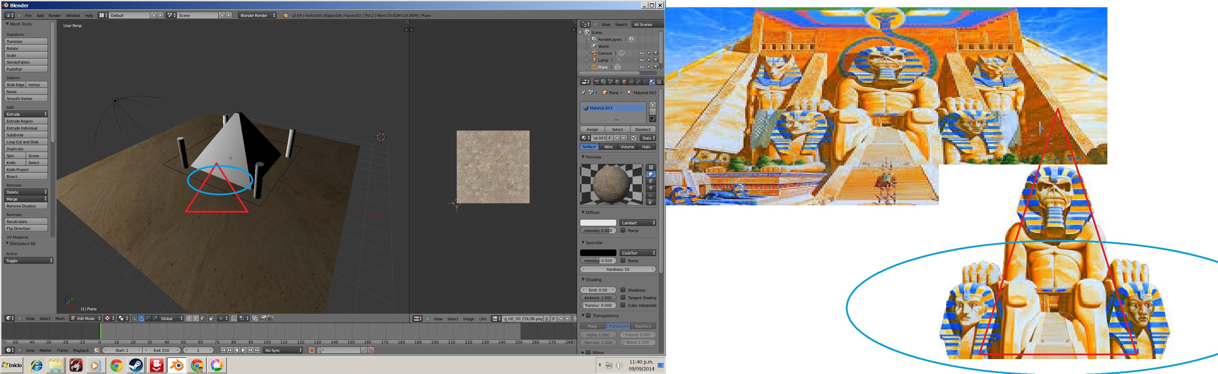
Task: Enable the Transparency checkbox
Action: [589, 315]
